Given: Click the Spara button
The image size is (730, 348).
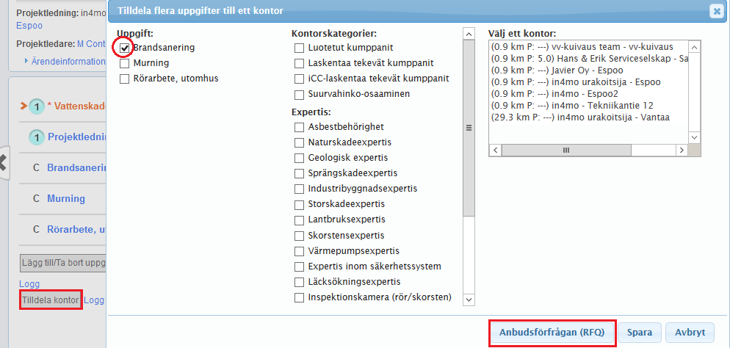Looking at the screenshot, I should pos(640,333).
